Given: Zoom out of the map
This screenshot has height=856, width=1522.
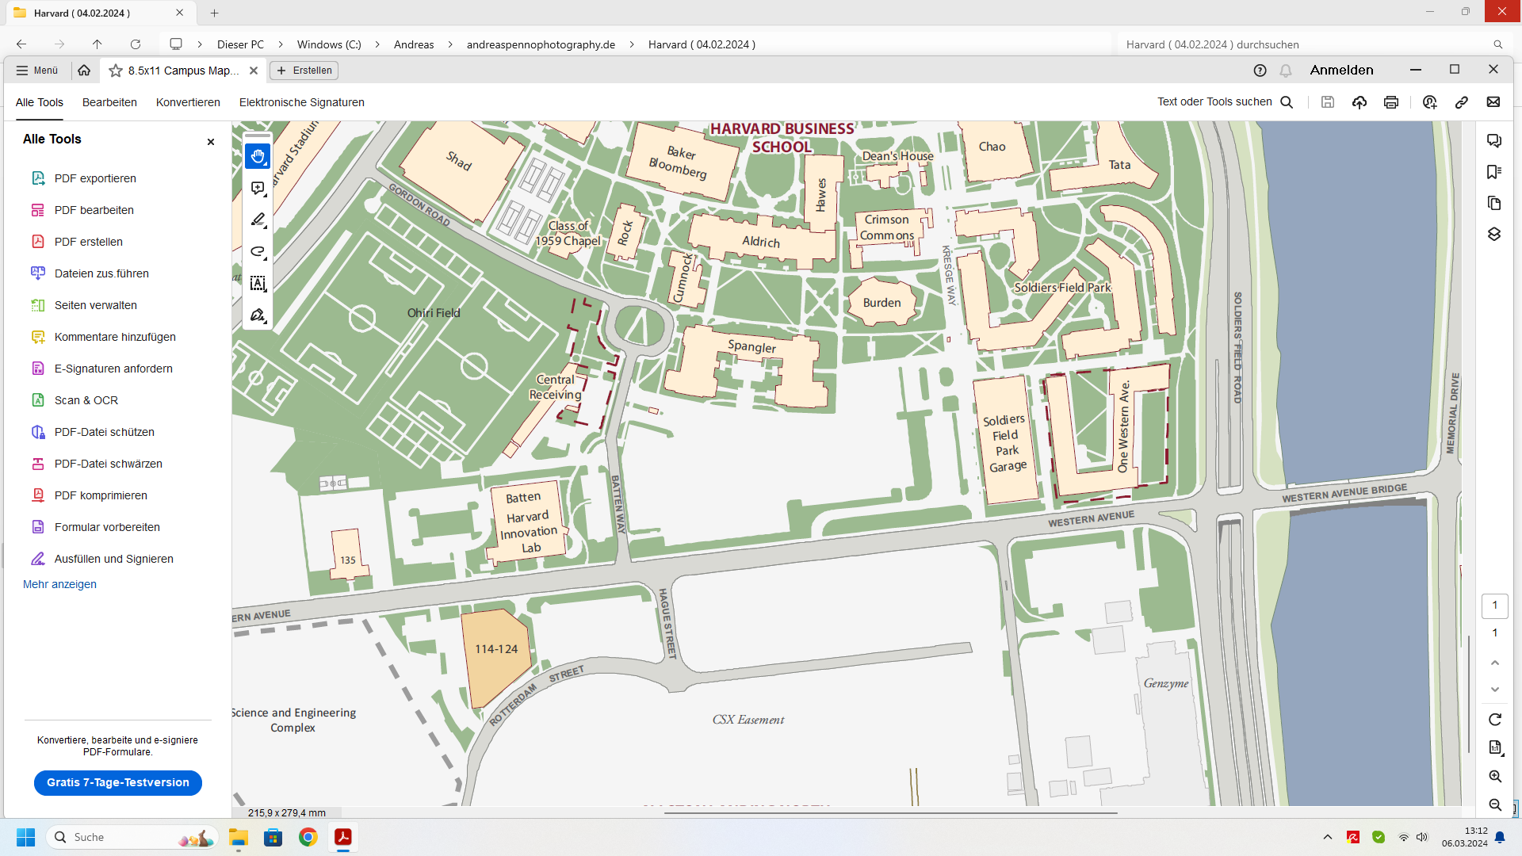Looking at the screenshot, I should 1495,805.
